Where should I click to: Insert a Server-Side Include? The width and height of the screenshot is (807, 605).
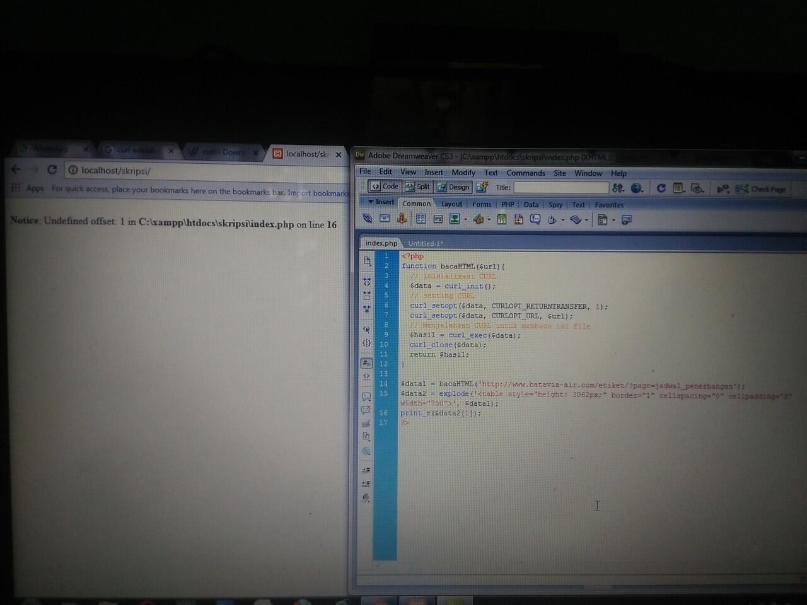click(518, 219)
